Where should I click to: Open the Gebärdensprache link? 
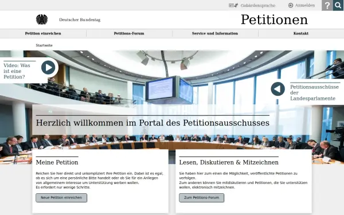(258, 6)
